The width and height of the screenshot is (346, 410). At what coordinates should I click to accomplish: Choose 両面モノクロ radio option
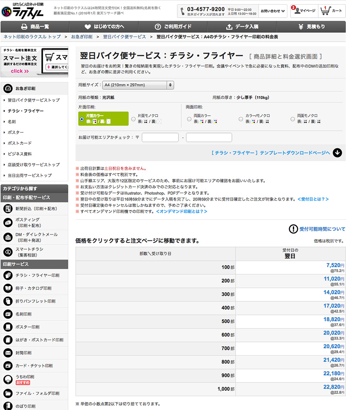[293, 119]
